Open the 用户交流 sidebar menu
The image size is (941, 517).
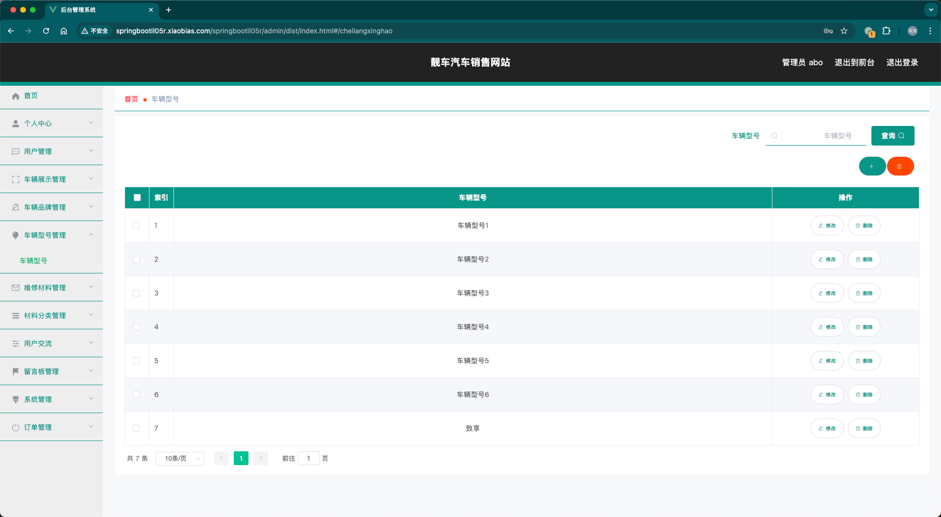pos(51,344)
